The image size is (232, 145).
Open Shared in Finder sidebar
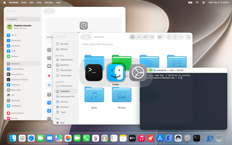[x=65, y=49]
